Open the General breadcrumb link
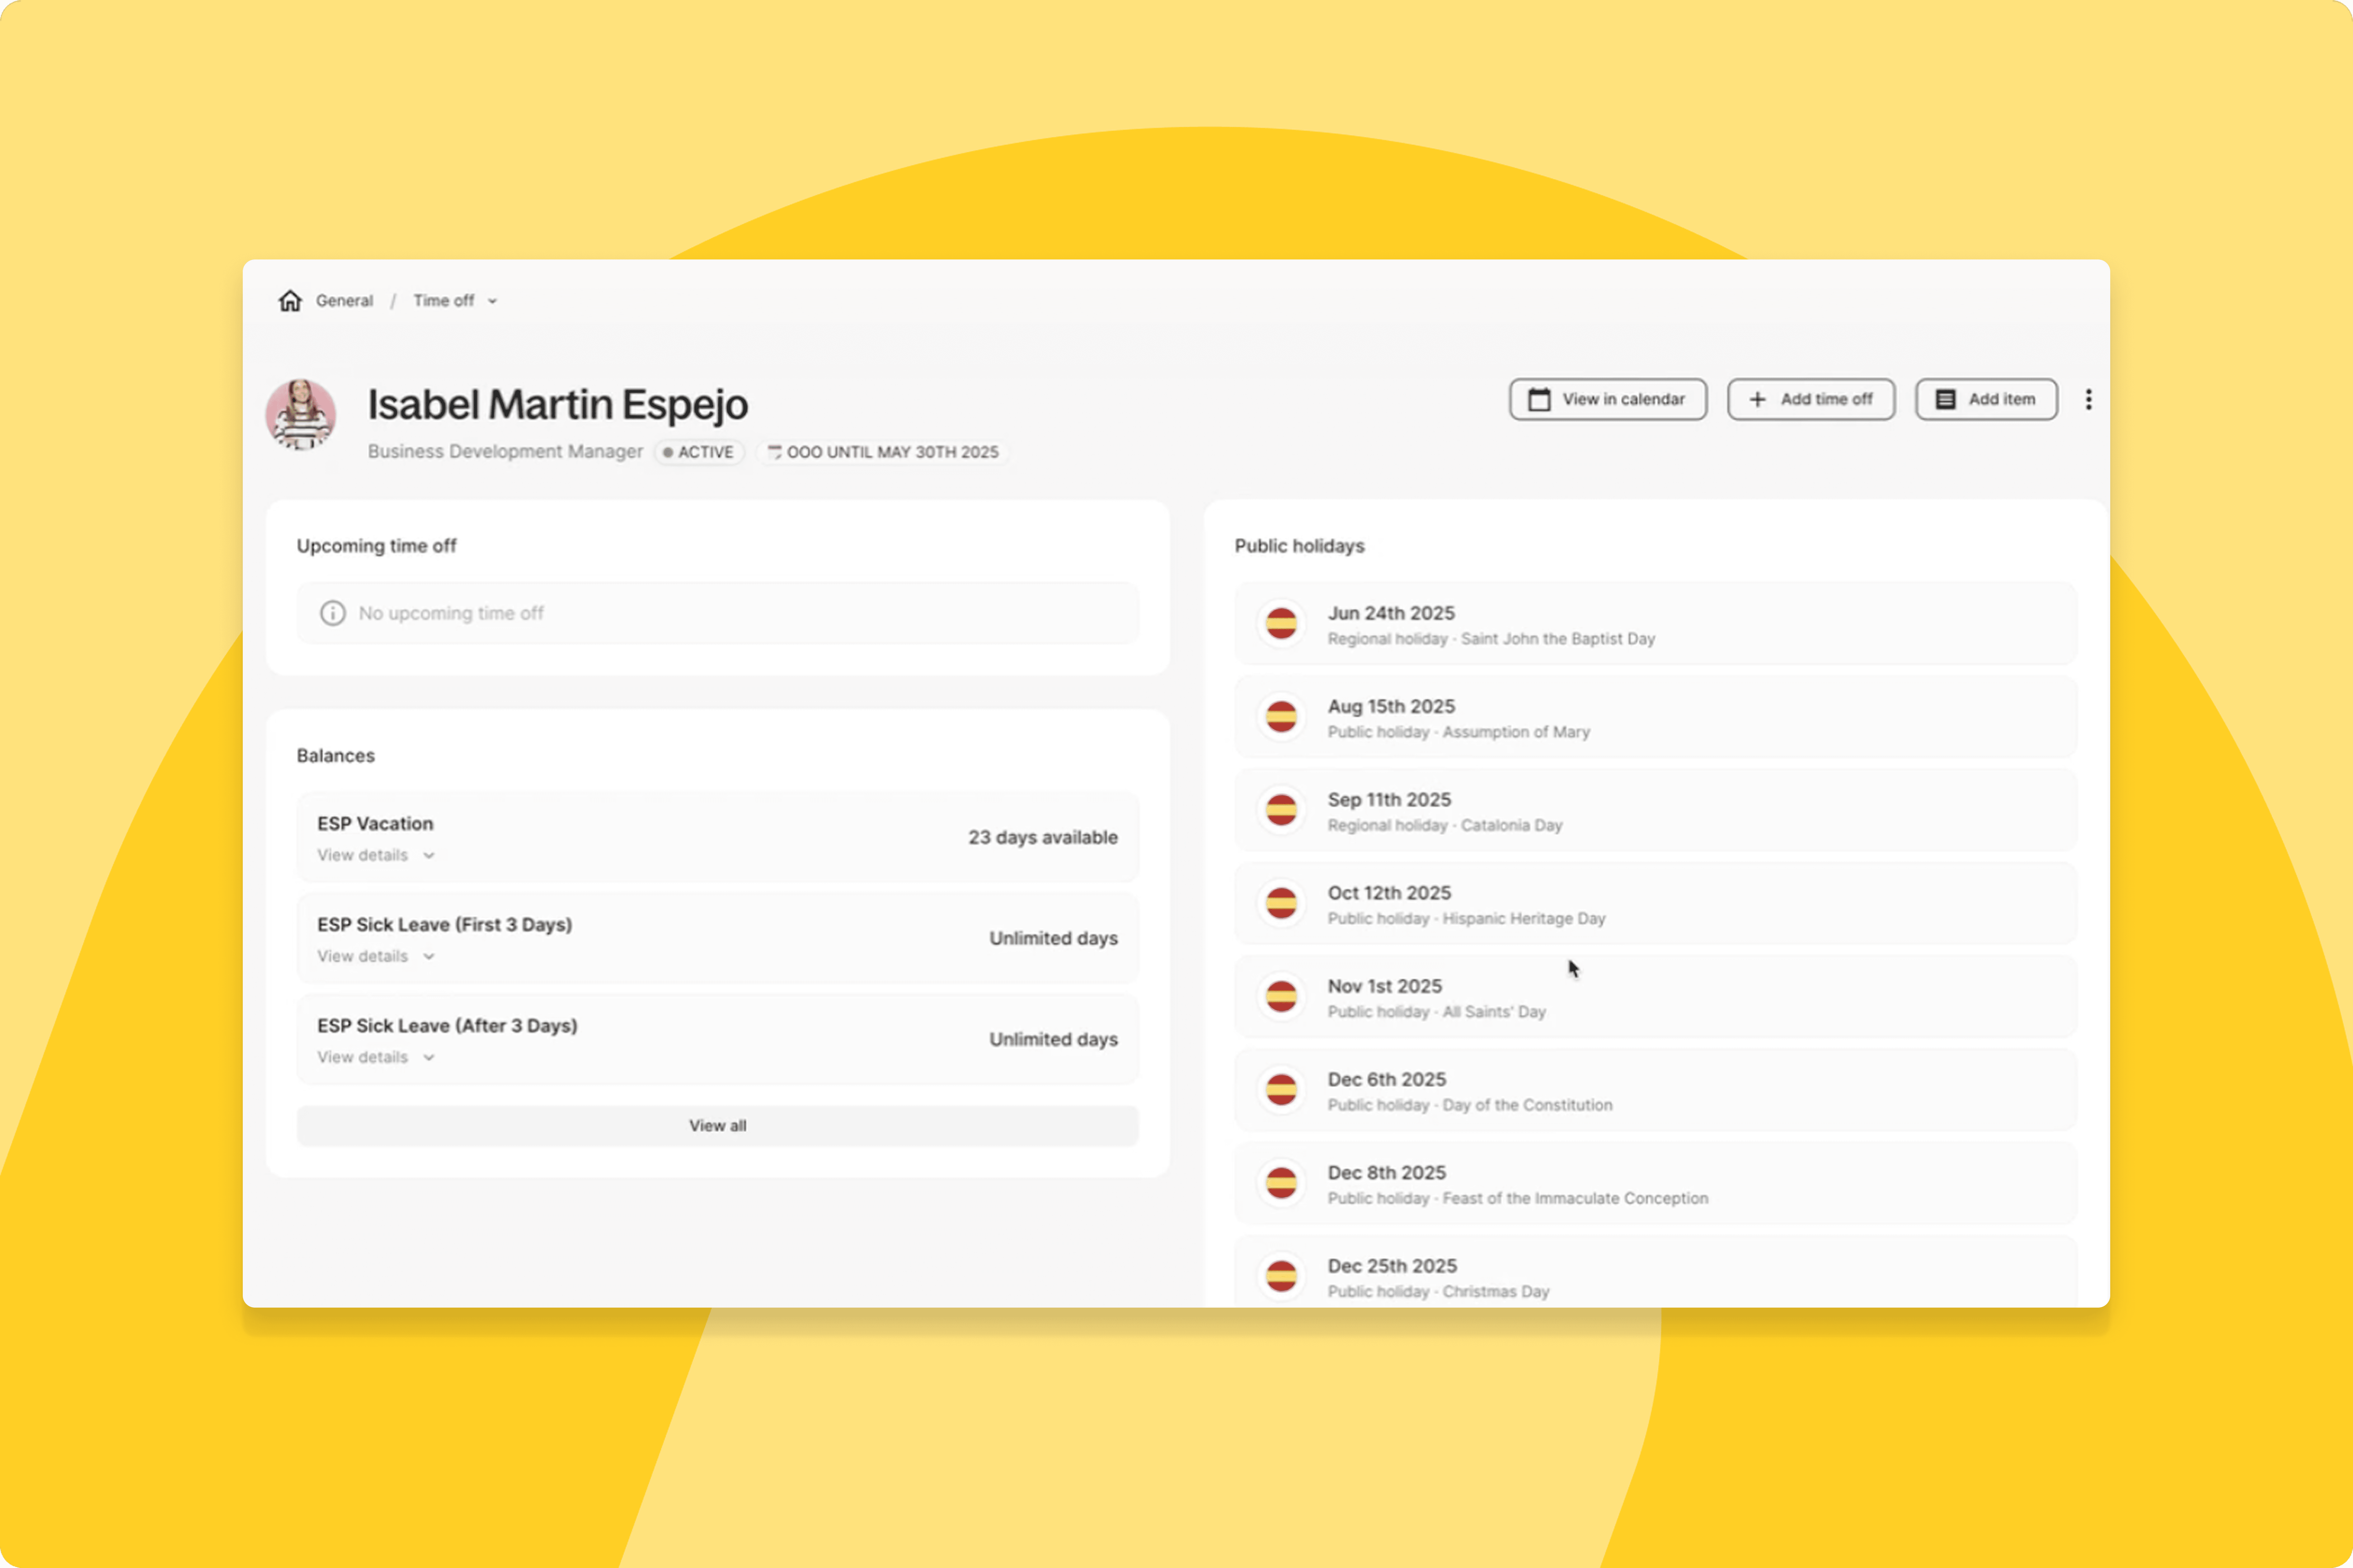2353x1568 pixels. (x=344, y=301)
